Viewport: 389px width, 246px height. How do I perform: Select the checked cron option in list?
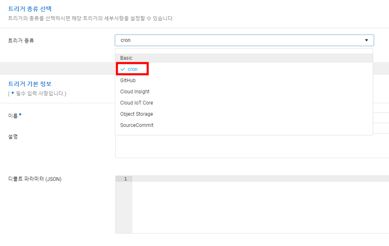244,69
